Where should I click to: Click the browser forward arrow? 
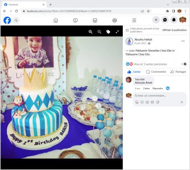(x=11, y=11)
